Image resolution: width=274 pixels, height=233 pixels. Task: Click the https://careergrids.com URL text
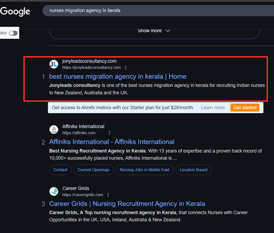(x=83, y=195)
